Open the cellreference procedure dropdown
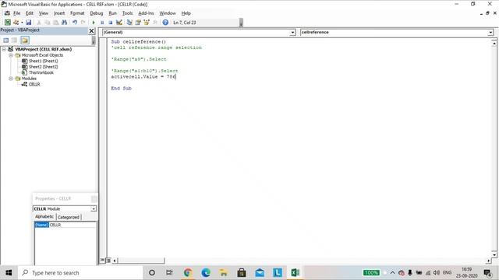Screen dimensions: 499x280 pos(490,33)
